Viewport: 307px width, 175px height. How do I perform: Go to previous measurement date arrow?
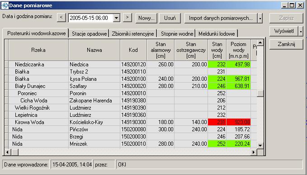pos(61,18)
